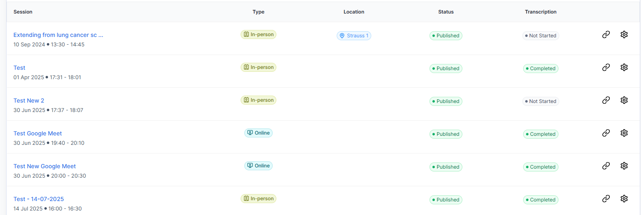
Task: Click Completed transcription badge for Test Google Meet
Action: 540,134
